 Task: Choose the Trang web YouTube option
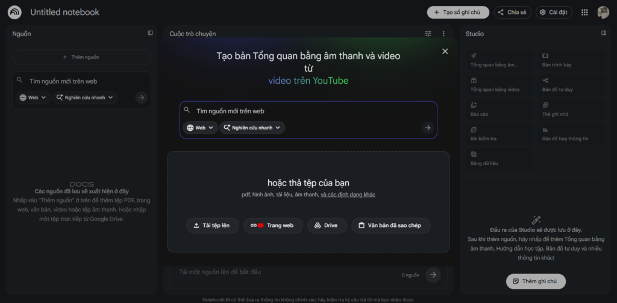pos(273,225)
